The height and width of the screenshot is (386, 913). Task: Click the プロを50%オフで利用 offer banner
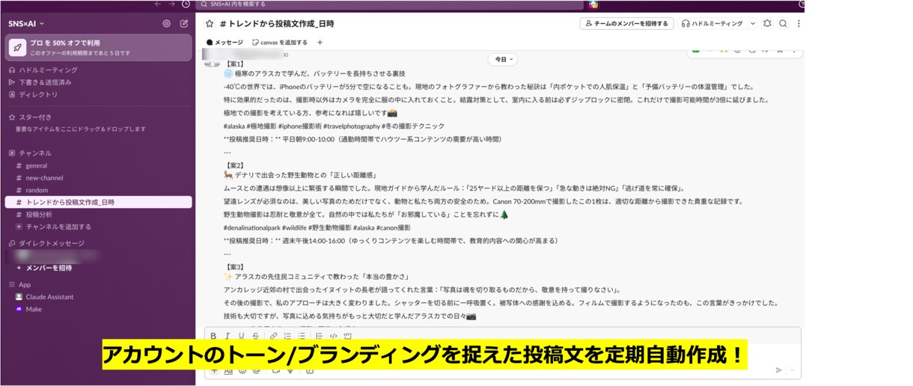pyautogui.click(x=99, y=47)
